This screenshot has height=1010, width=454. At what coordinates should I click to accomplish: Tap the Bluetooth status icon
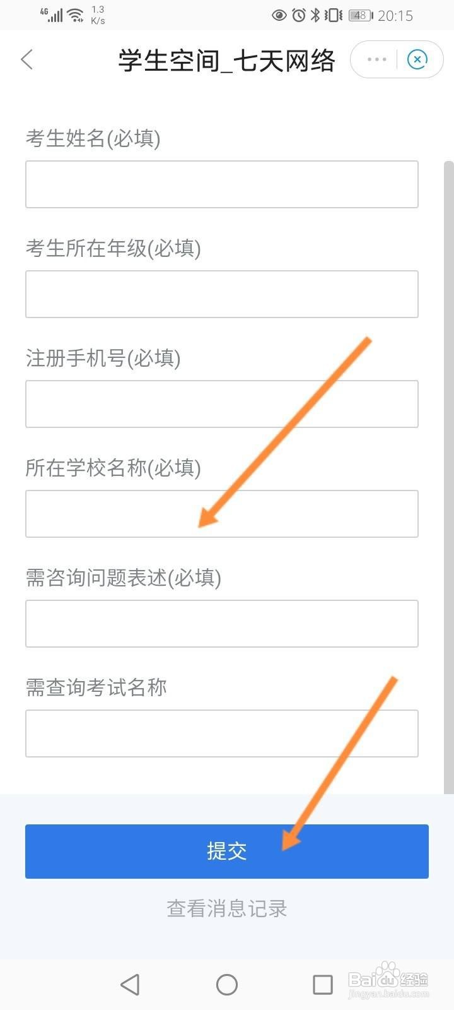pos(315,15)
